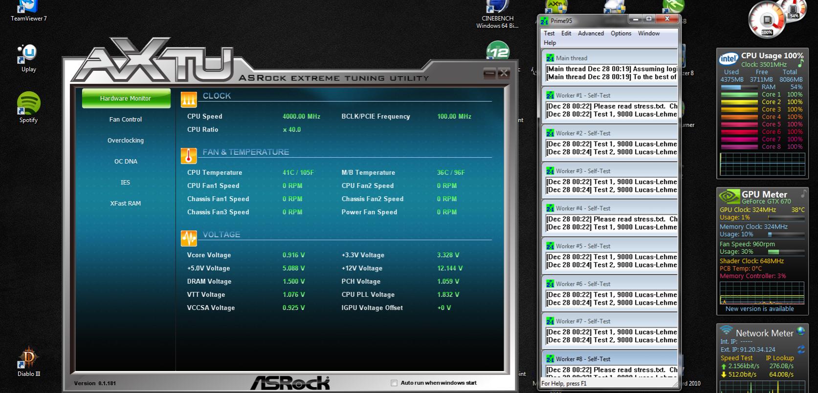Open the OC DNA section
This screenshot has height=393, width=818.
point(126,161)
